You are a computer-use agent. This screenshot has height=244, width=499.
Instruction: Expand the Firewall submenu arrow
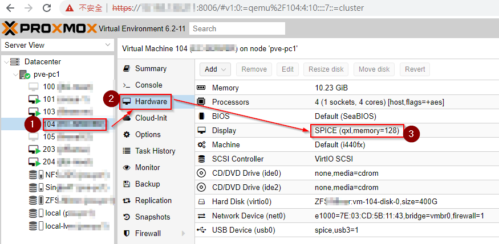(x=183, y=234)
